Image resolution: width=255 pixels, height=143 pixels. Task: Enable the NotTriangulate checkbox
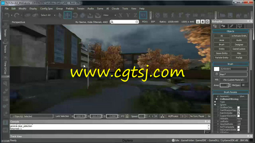[238, 127]
